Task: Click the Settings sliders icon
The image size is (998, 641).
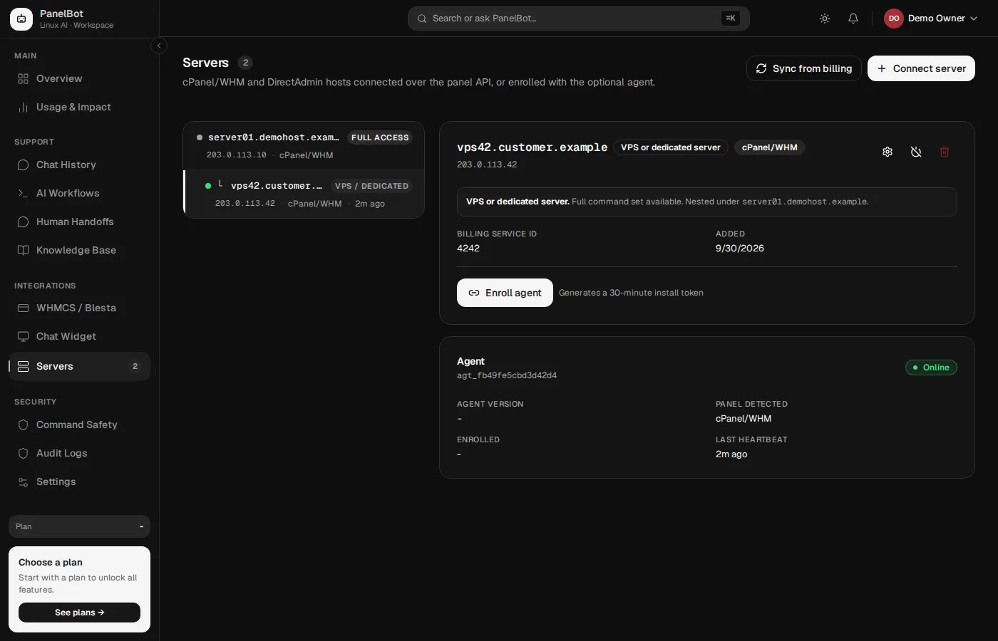Action: point(23,481)
